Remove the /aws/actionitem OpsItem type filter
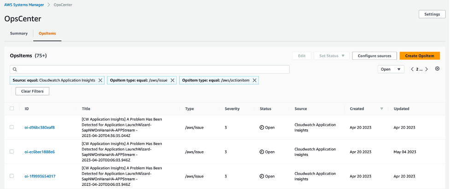Screen dimensions: 450x189 point(254,80)
